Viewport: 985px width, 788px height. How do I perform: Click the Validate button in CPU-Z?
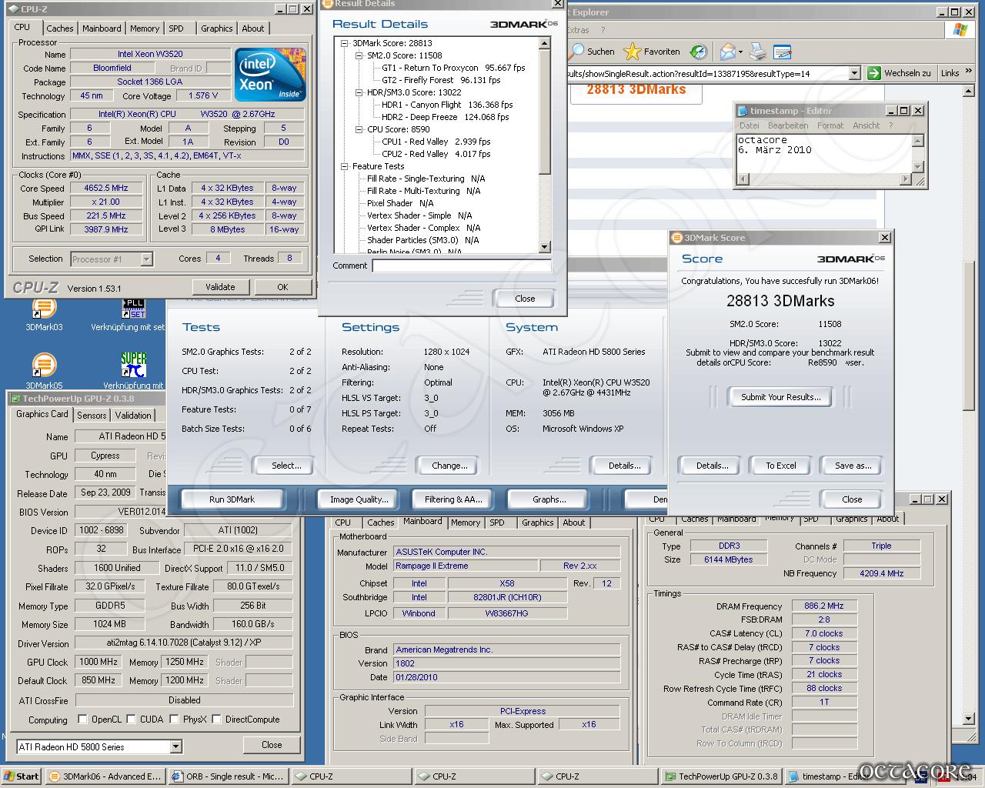(x=220, y=287)
